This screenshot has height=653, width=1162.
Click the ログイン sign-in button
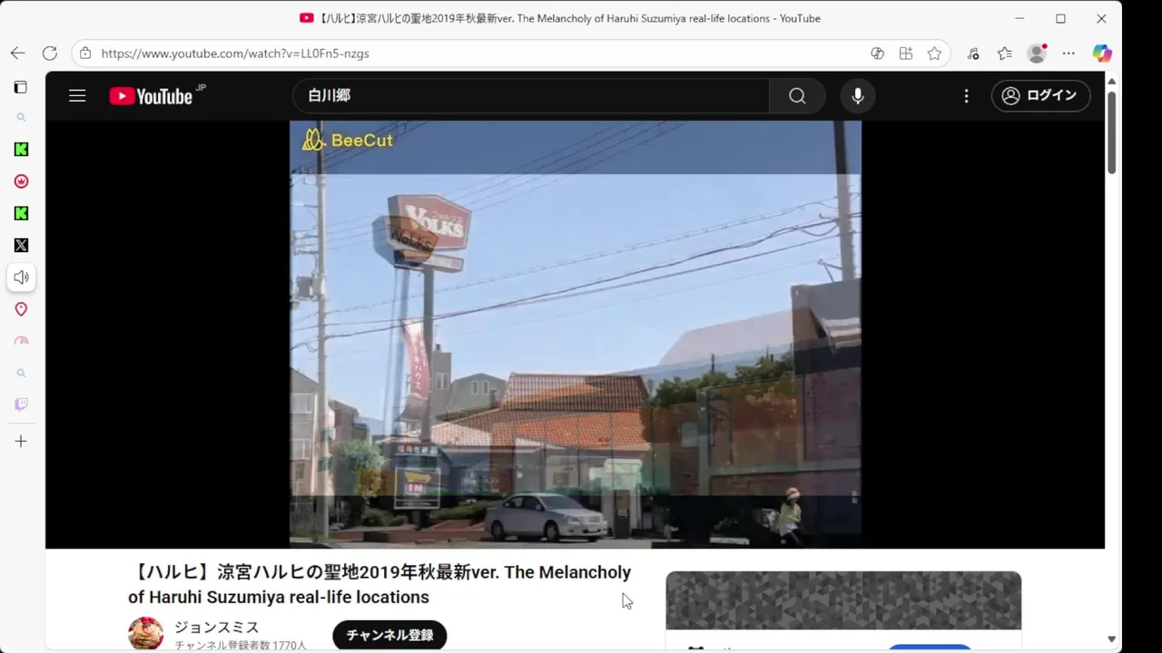(x=1040, y=95)
